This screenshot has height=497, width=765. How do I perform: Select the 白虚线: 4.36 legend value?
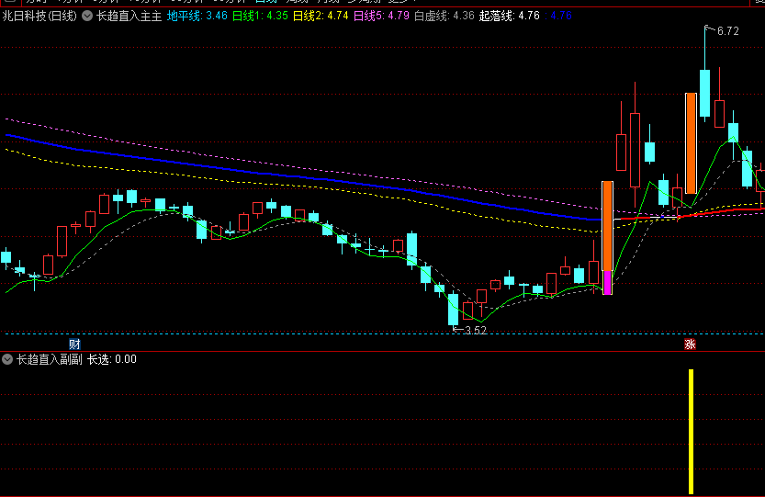444,17
